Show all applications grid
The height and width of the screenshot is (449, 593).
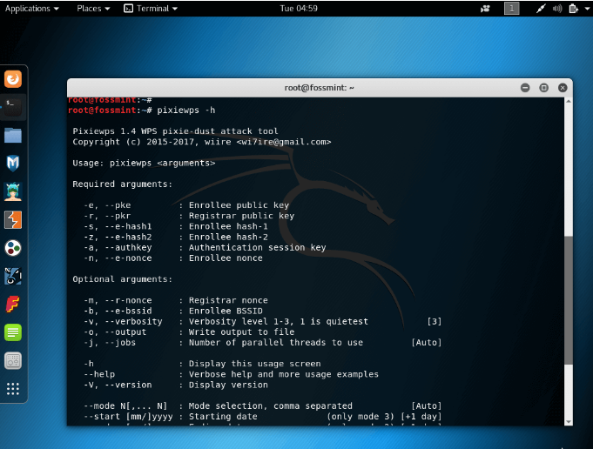click(13, 389)
